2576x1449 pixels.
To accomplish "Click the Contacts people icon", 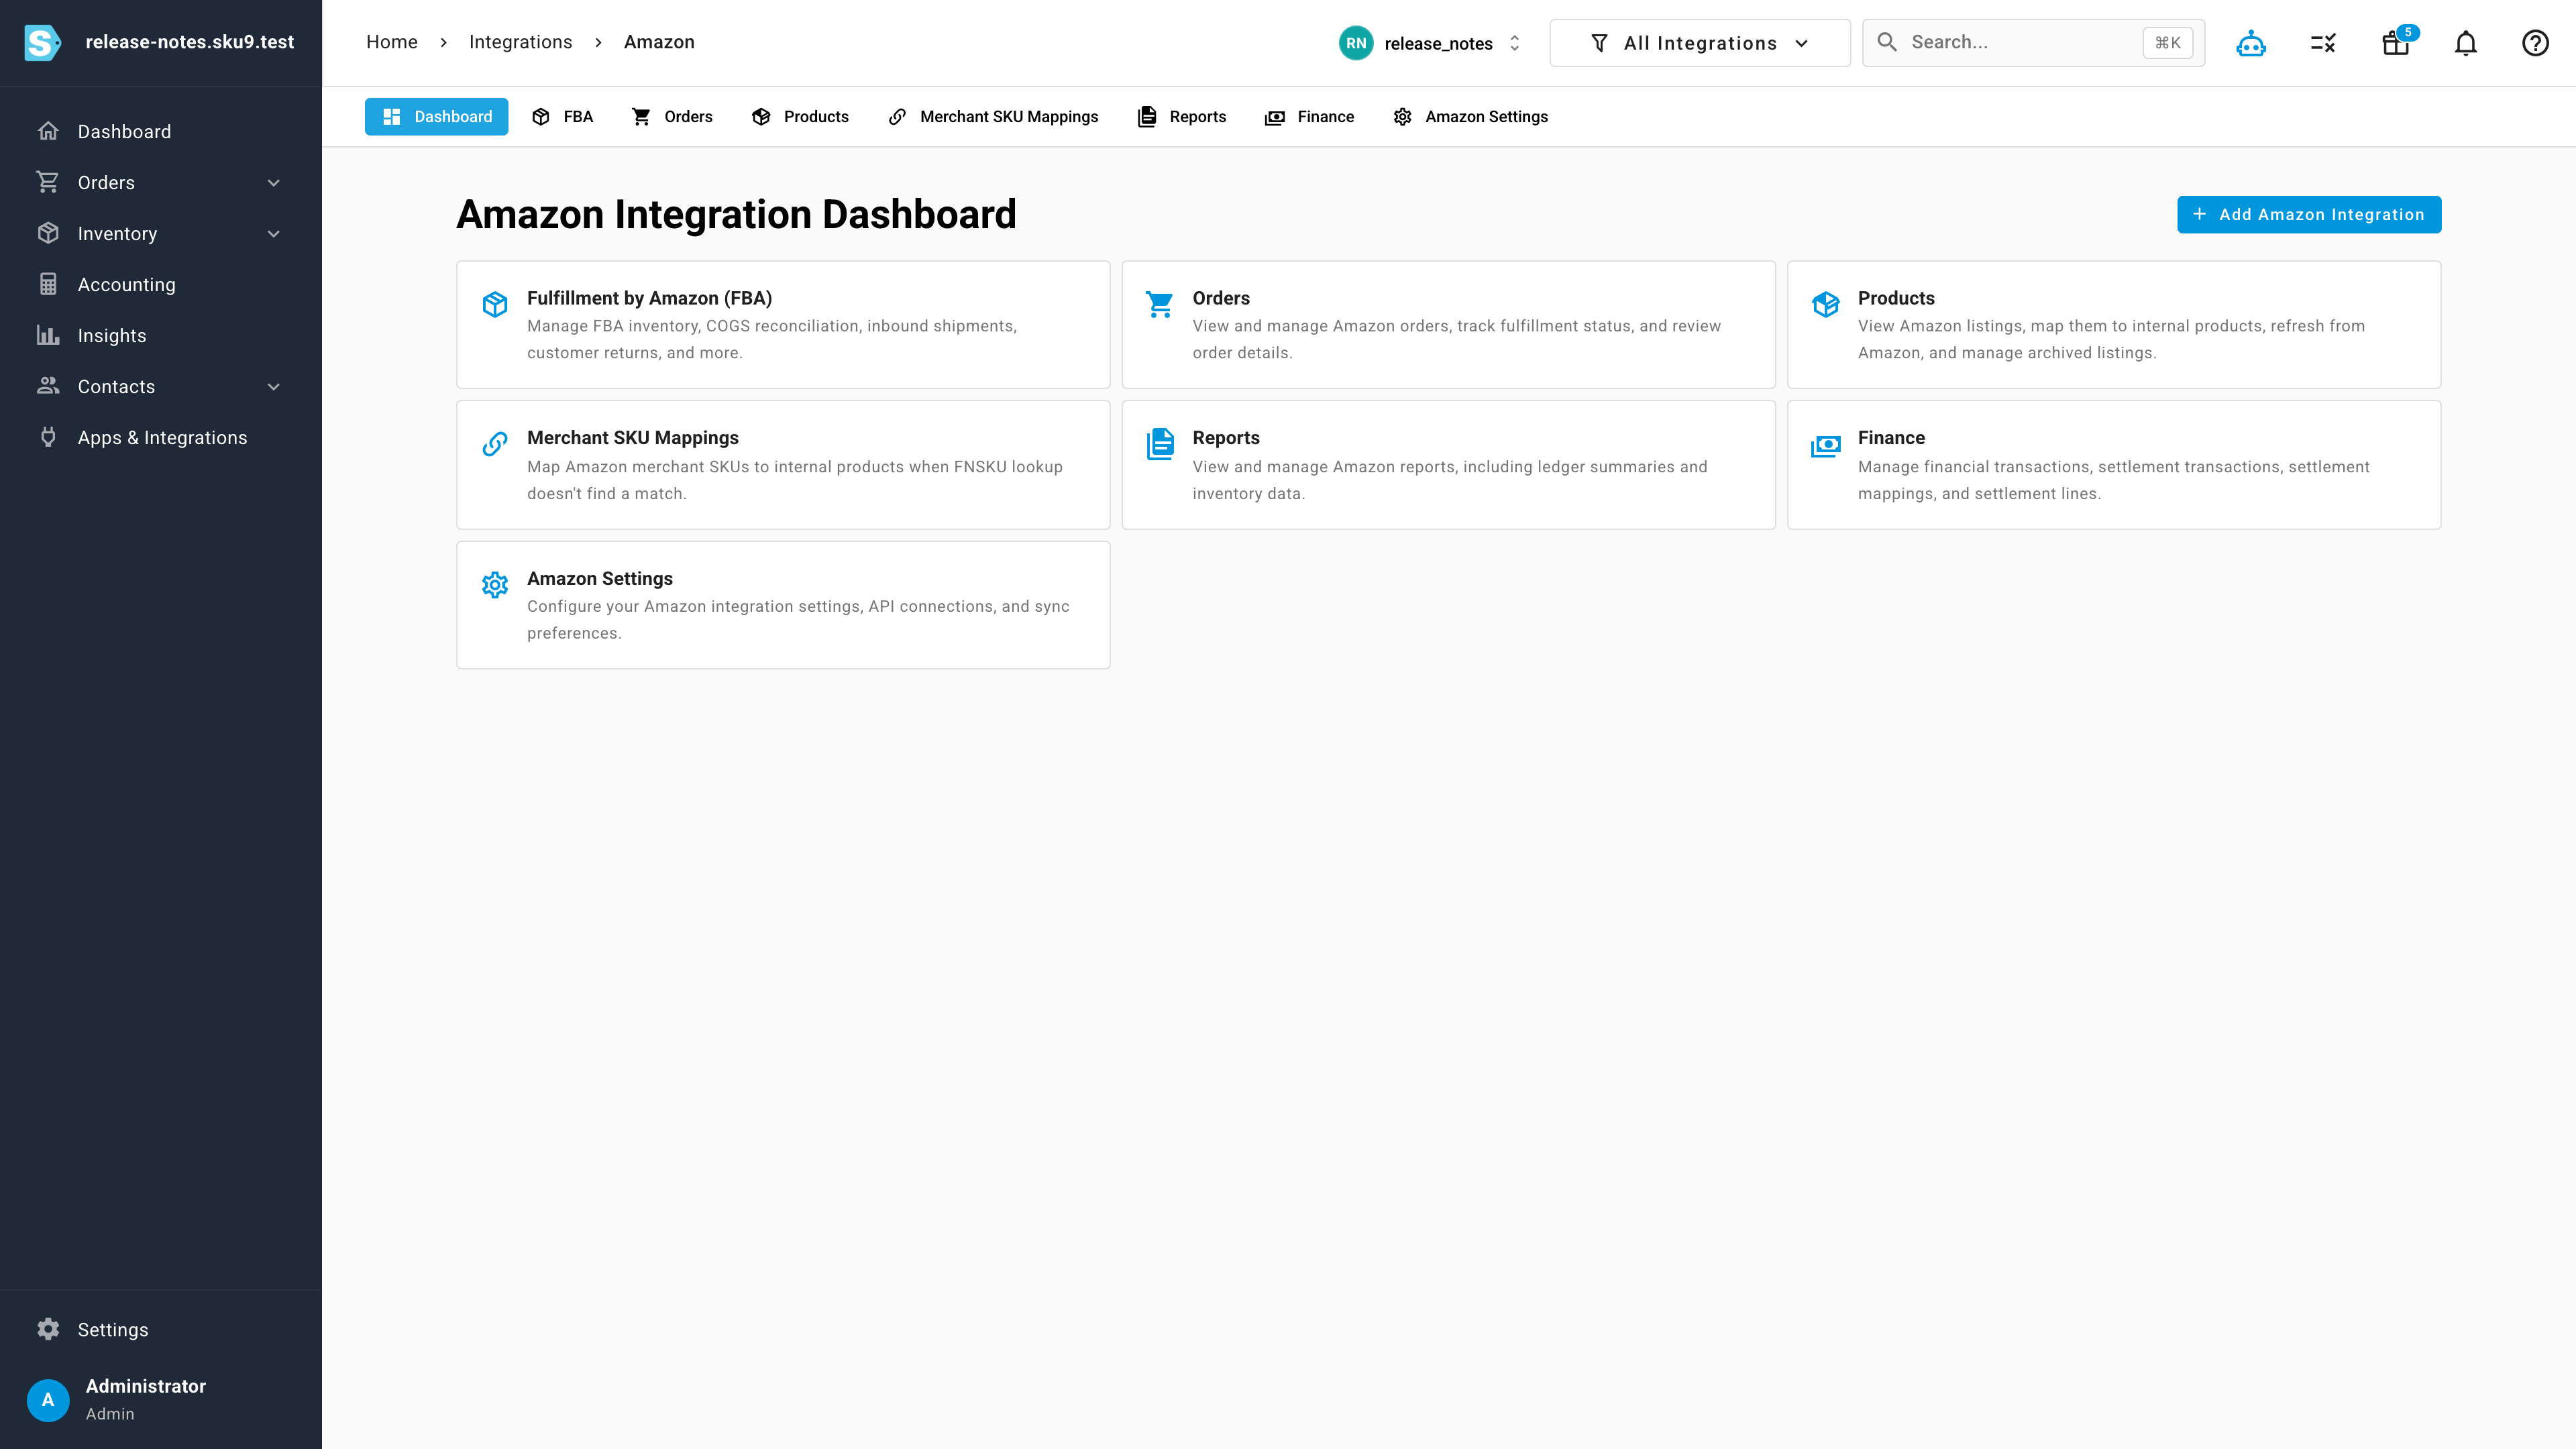I will (x=48, y=386).
